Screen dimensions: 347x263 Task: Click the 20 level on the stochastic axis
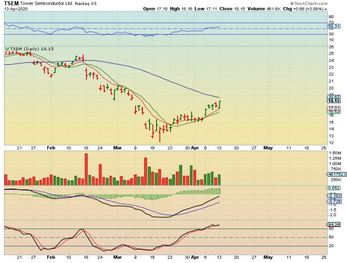click(x=331, y=246)
